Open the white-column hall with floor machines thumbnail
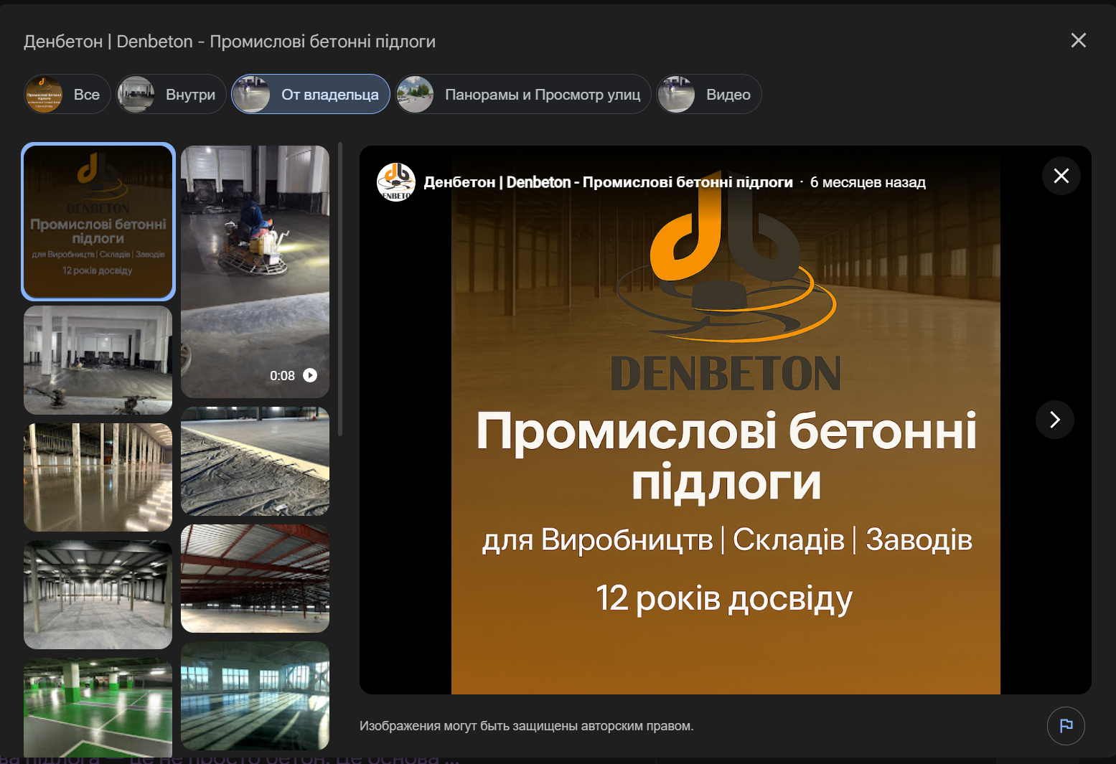 pos(98,360)
